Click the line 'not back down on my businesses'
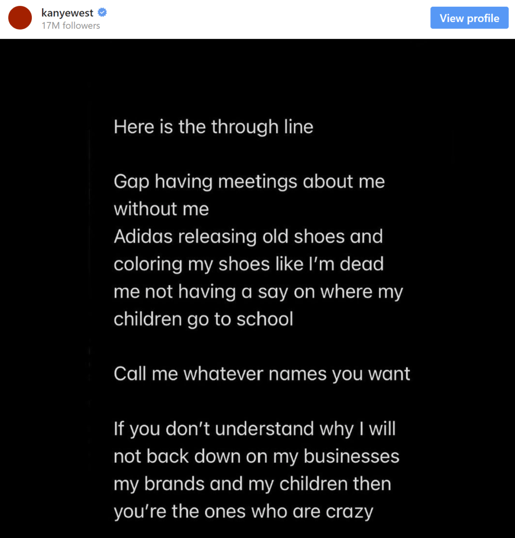 (256, 456)
